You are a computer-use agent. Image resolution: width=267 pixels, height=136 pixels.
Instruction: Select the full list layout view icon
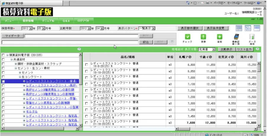pos(257,28)
